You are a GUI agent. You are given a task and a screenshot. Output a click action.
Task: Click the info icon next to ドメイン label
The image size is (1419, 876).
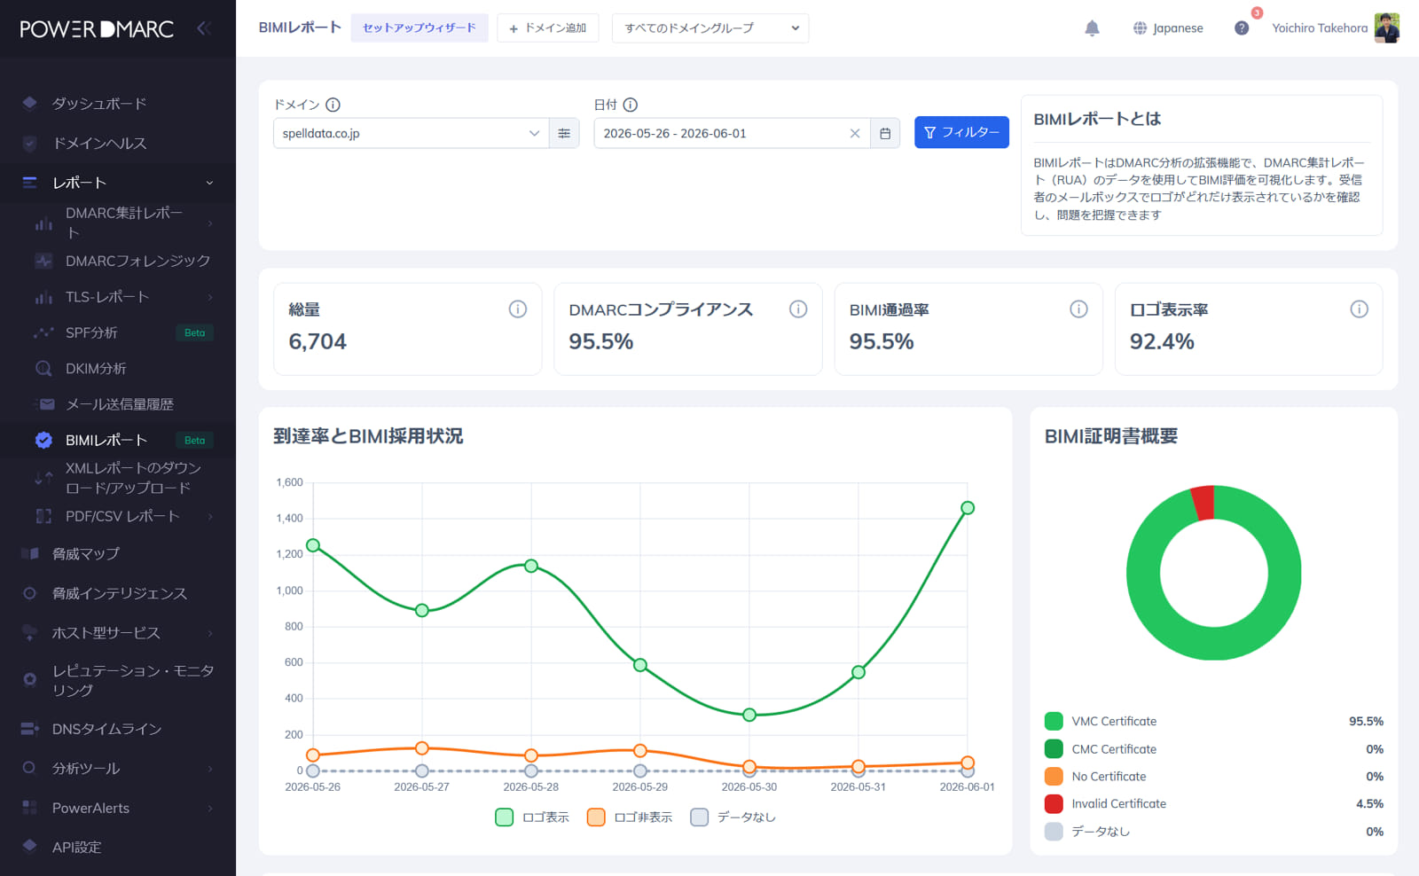tap(333, 105)
